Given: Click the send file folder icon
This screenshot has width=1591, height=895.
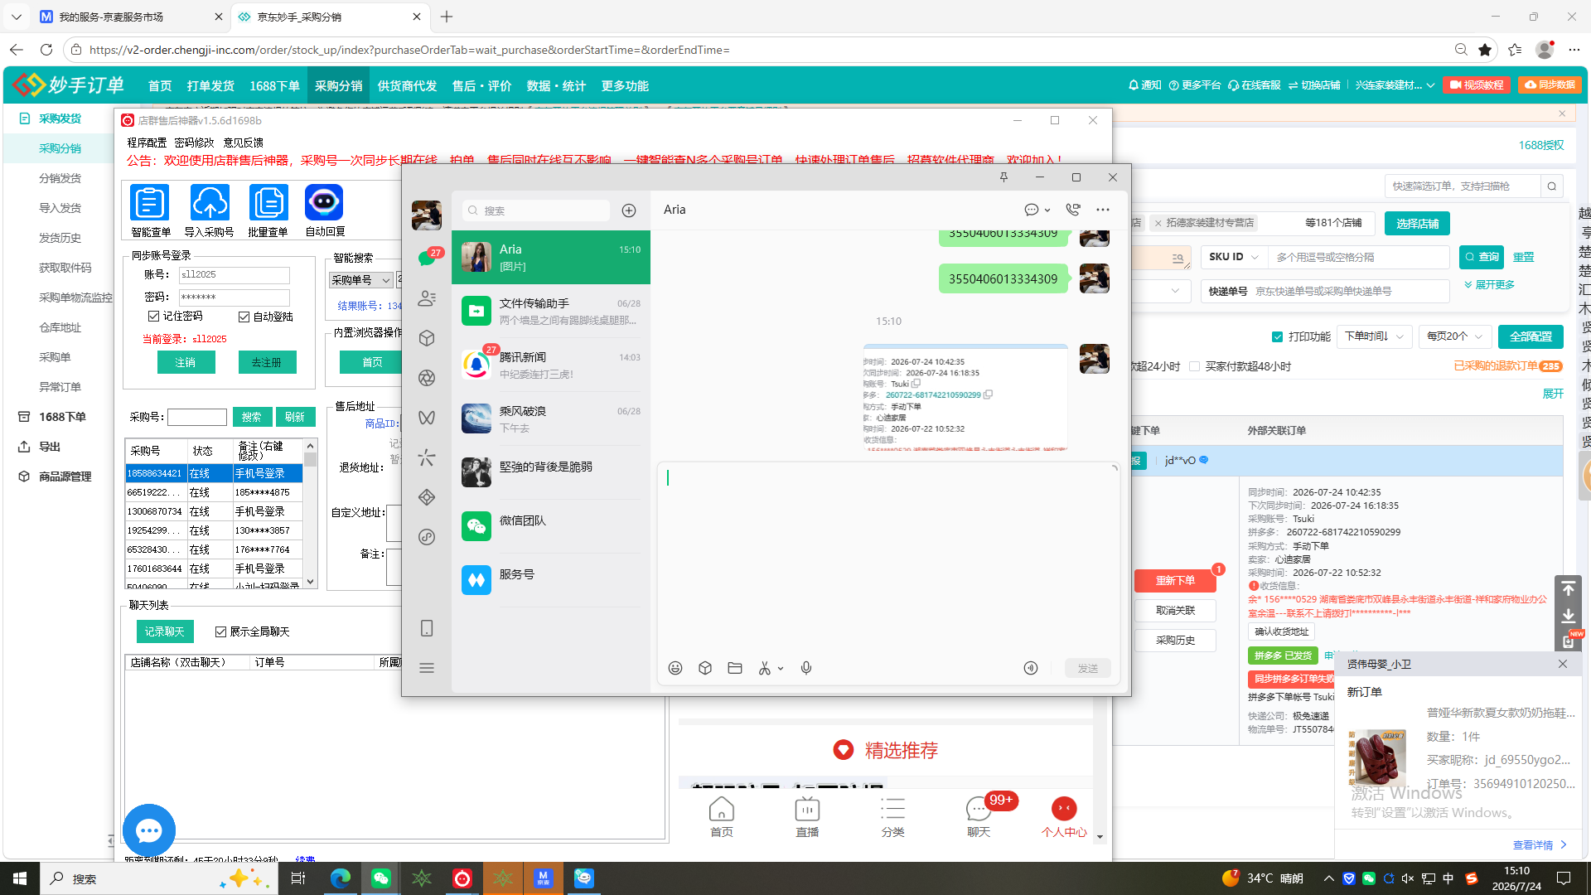Looking at the screenshot, I should point(735,668).
